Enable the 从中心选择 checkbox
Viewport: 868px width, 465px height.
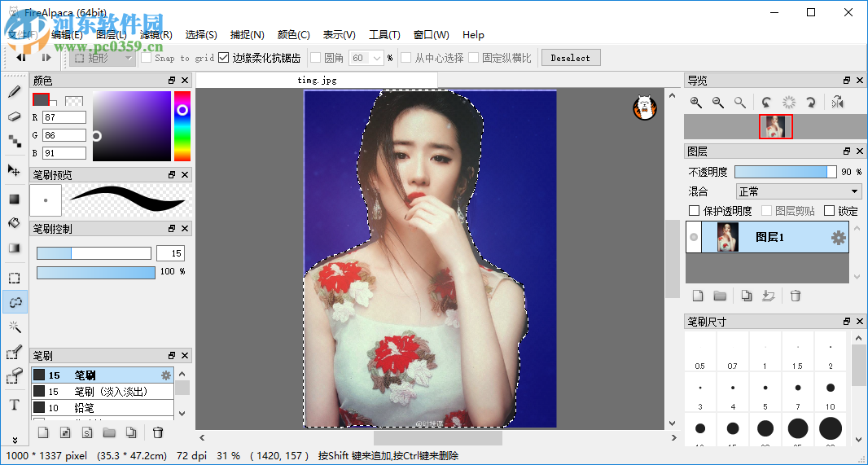coord(406,58)
